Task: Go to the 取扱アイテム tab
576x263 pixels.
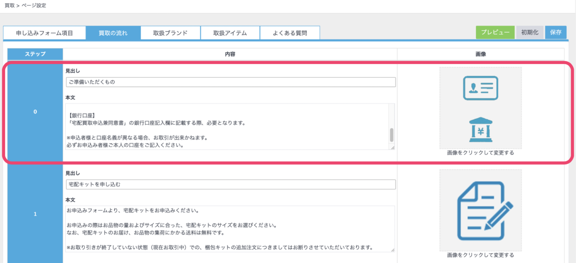Action: pos(230,33)
